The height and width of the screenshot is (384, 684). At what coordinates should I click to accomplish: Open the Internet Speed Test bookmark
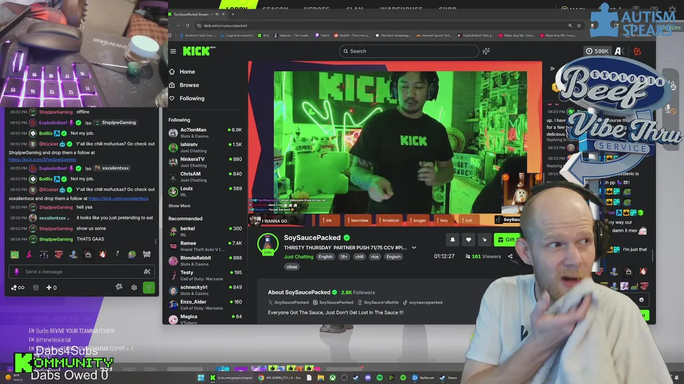[x=434, y=36]
